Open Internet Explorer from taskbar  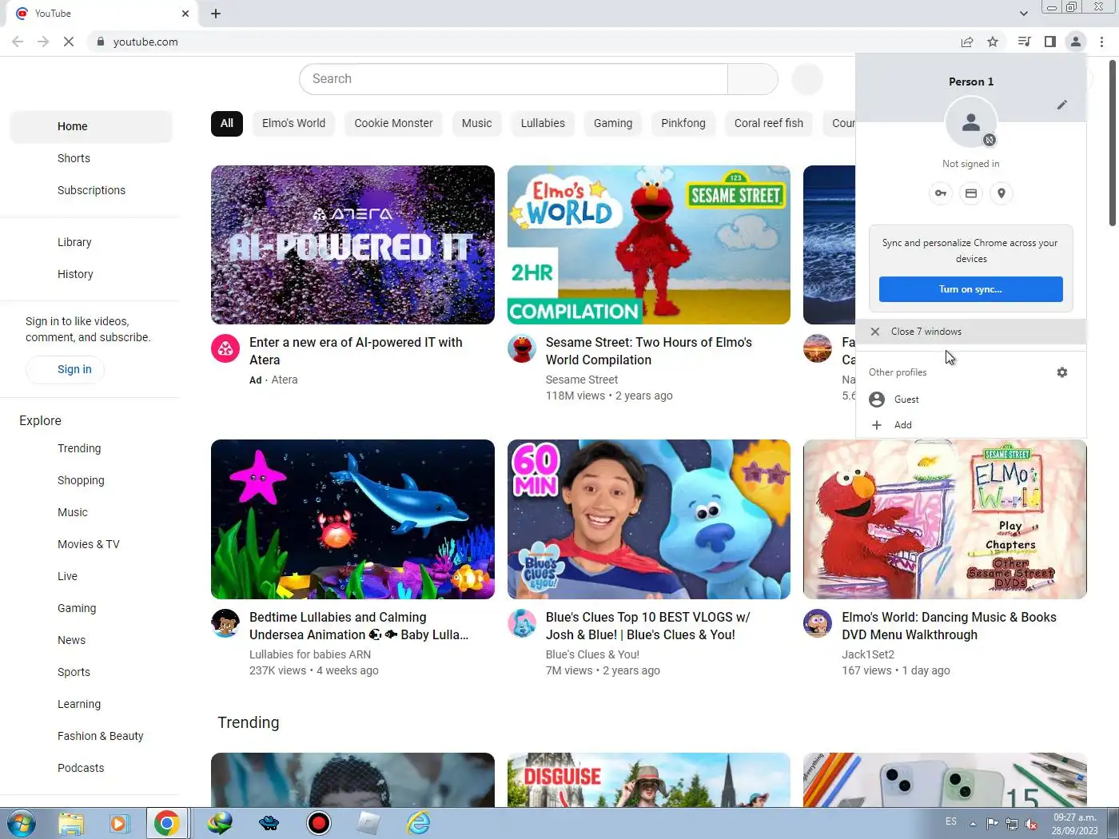pos(418,823)
